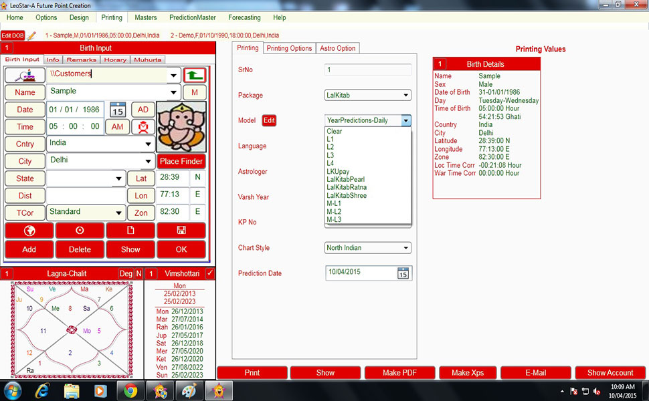Expand the country dropdown showing India
Image resolution: width=649 pixels, height=401 pixels.
pyautogui.click(x=148, y=144)
